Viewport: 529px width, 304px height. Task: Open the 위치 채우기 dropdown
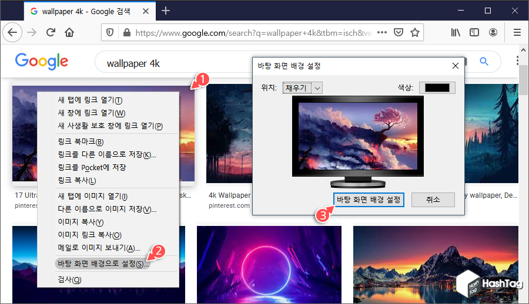302,88
